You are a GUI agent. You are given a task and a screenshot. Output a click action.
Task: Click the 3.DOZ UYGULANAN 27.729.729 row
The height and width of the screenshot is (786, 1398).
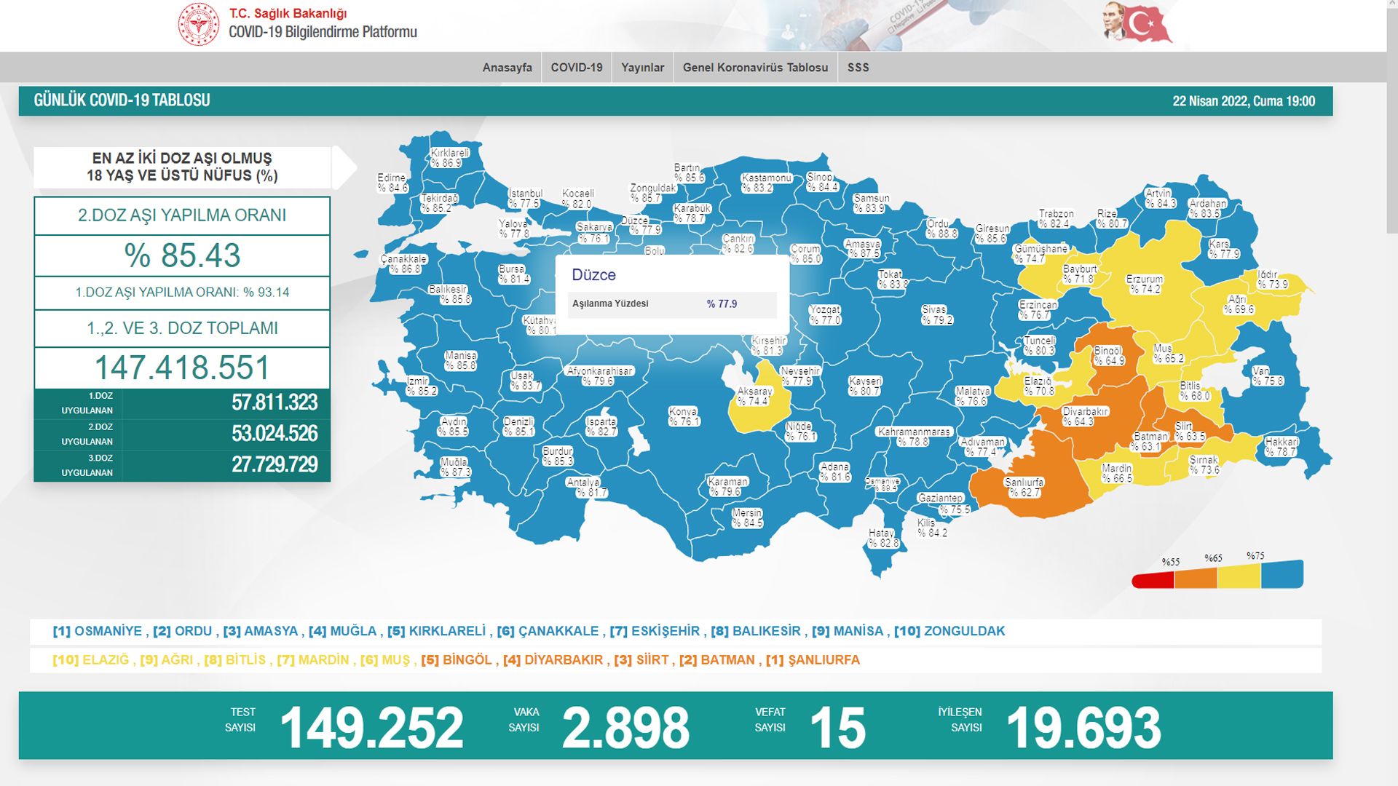click(x=182, y=465)
